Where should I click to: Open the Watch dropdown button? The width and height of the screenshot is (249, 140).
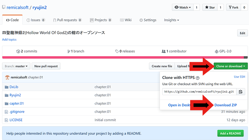pyautogui.click(x=183, y=7)
